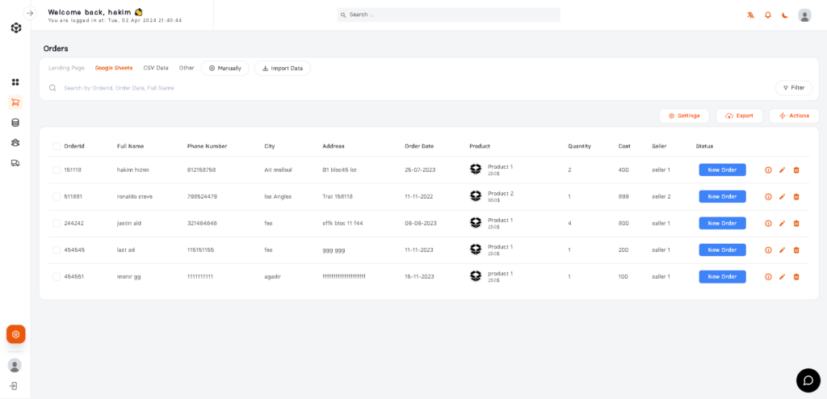View info for order 511881
The height and width of the screenshot is (399, 827).
(x=768, y=196)
